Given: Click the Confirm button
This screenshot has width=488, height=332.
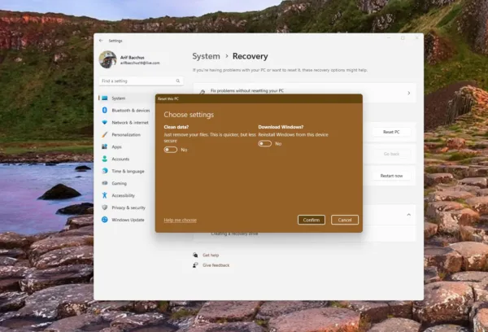Looking at the screenshot, I should [312, 220].
